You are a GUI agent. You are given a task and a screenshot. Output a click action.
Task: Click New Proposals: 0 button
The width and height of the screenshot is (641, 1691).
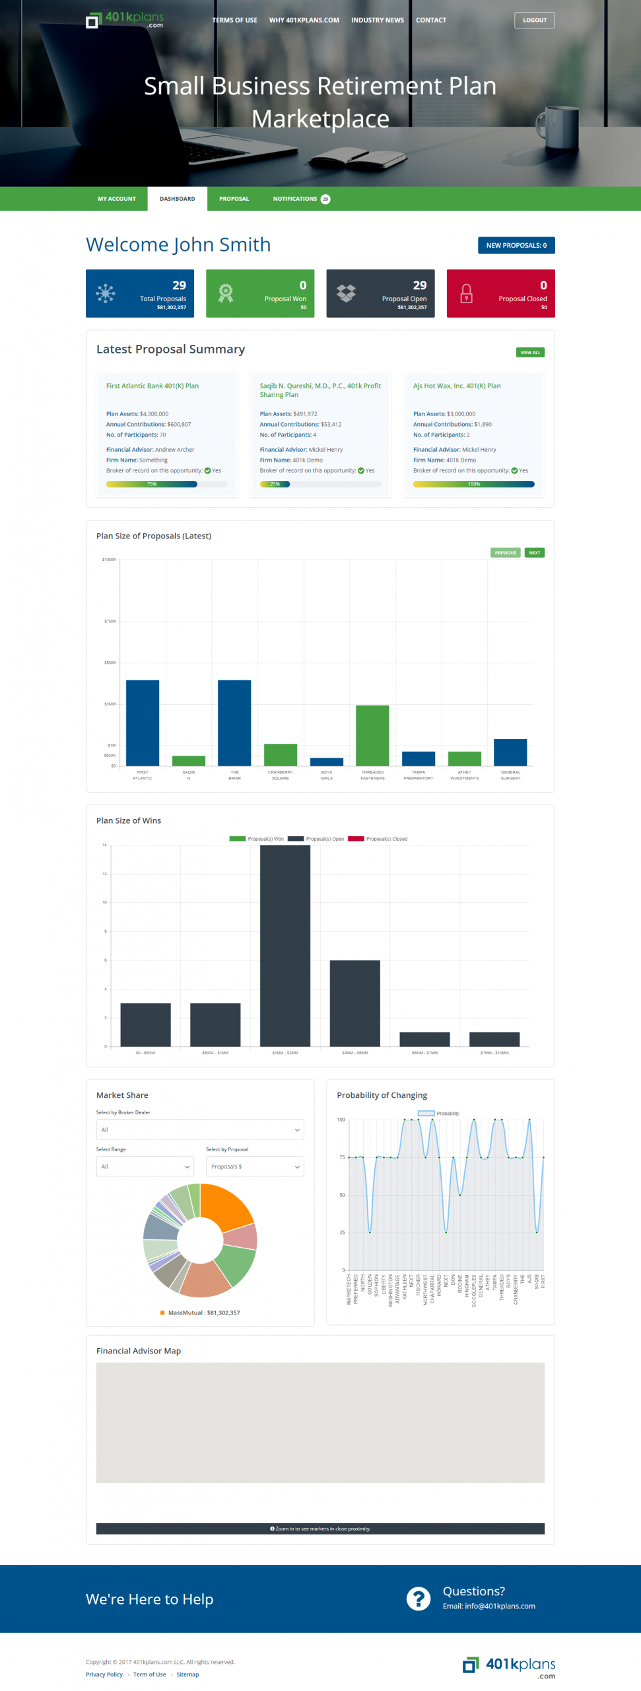(x=516, y=245)
